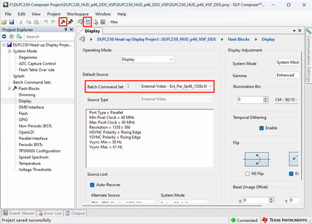Click the horizontal scrollbar under Display panel
This screenshot has width=312, height=224.
[172, 206]
